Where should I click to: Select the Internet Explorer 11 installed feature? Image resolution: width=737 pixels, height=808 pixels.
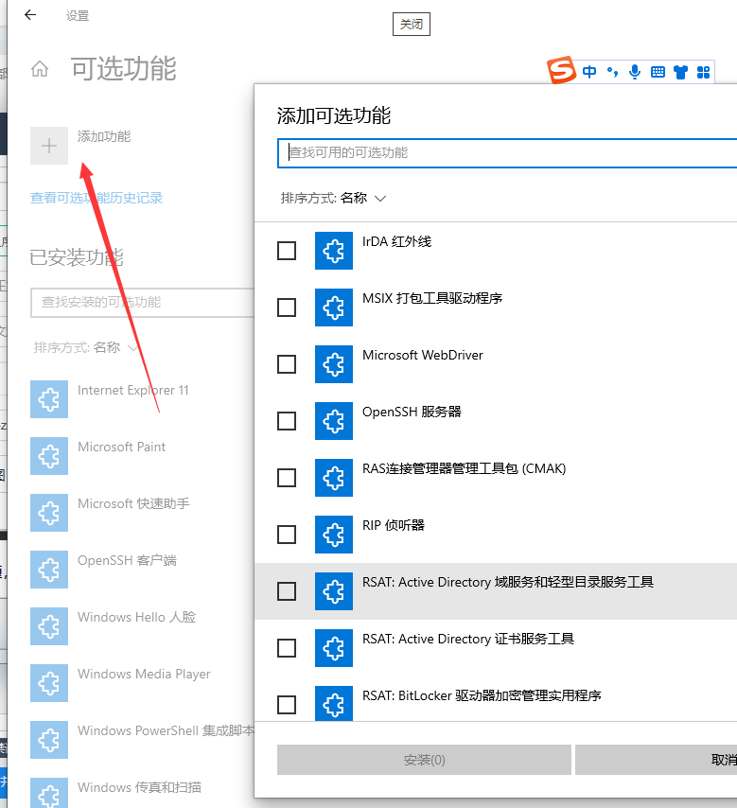[132, 391]
